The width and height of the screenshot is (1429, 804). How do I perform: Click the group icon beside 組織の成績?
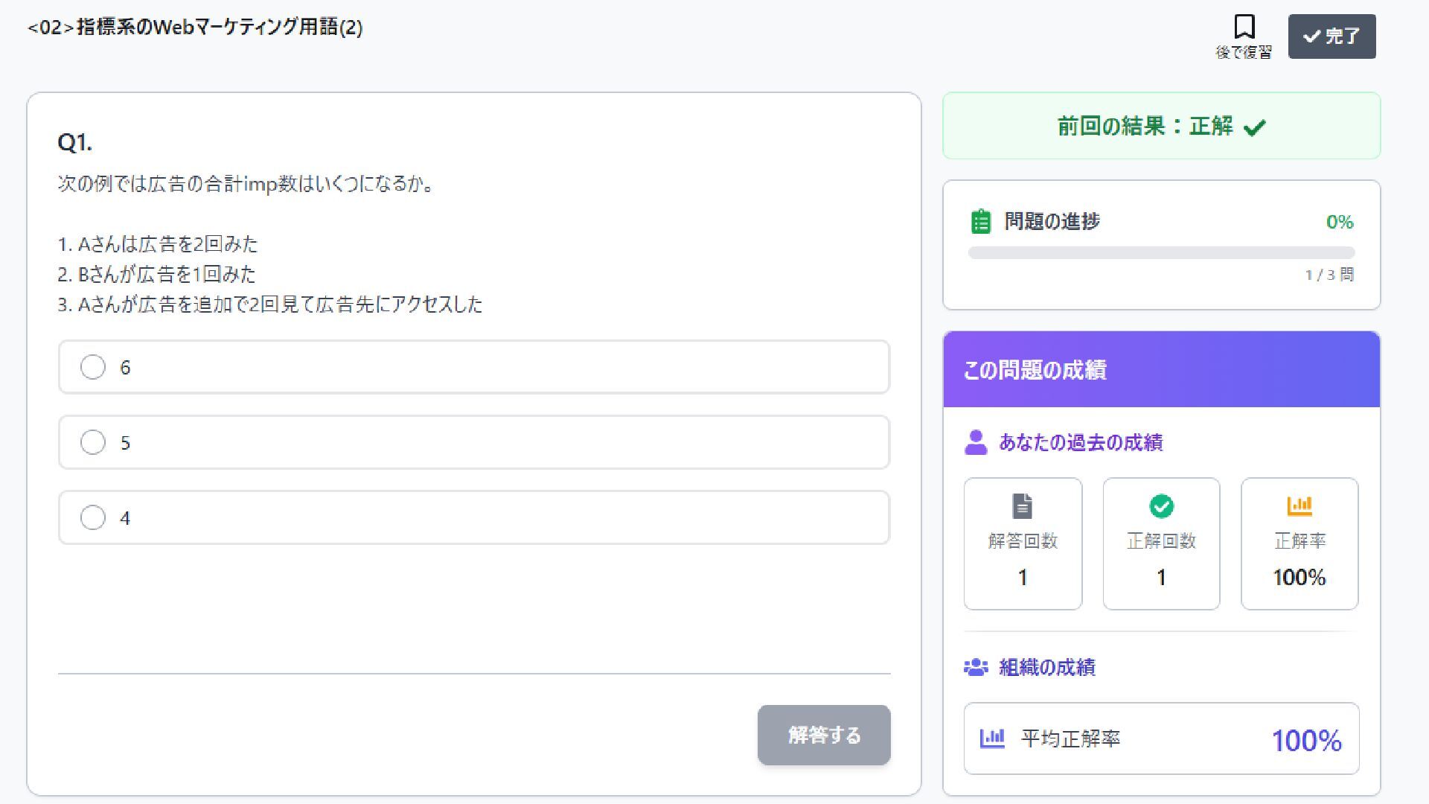[x=976, y=667]
